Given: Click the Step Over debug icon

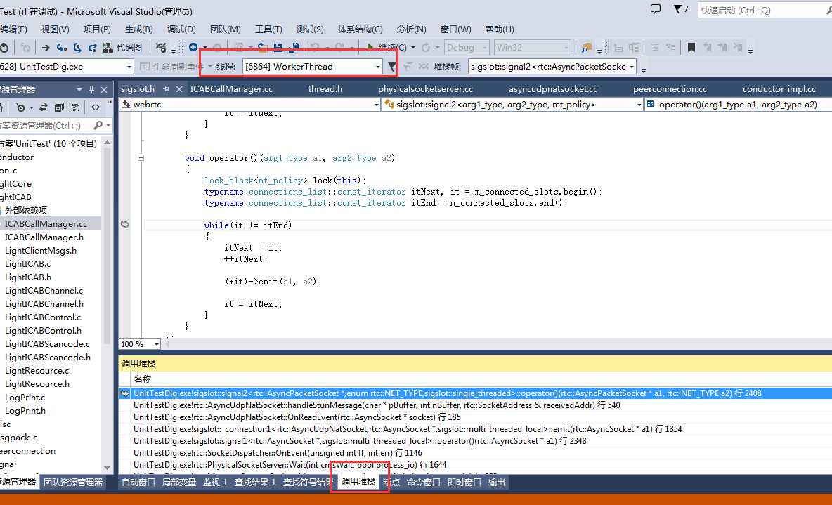Looking at the screenshot, I should [77, 48].
